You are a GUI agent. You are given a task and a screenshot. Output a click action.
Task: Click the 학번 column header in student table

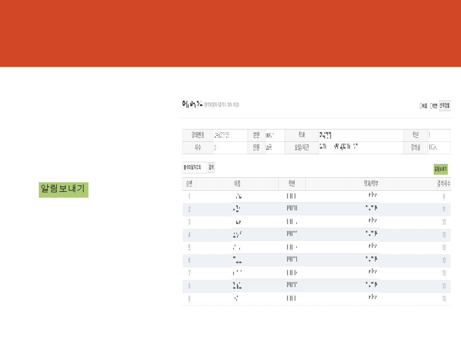(x=292, y=184)
